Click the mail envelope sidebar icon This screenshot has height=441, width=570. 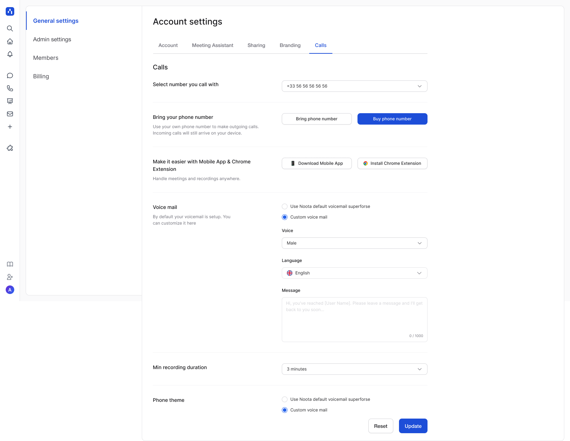click(x=10, y=114)
